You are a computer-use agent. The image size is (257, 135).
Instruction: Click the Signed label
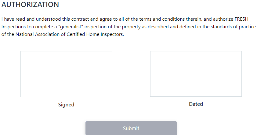coord(66,105)
